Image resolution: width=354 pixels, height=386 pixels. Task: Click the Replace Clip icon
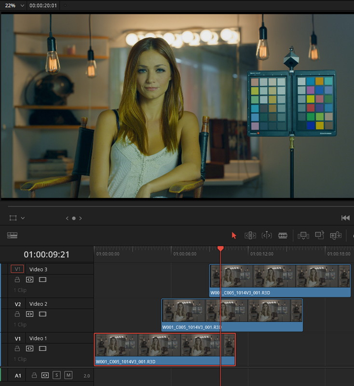(x=336, y=235)
